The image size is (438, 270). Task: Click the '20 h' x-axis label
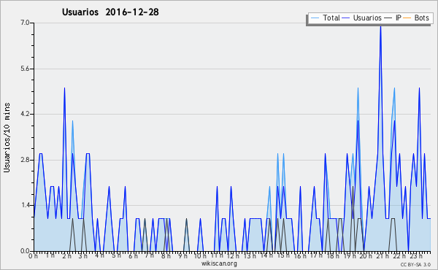tap(366, 256)
